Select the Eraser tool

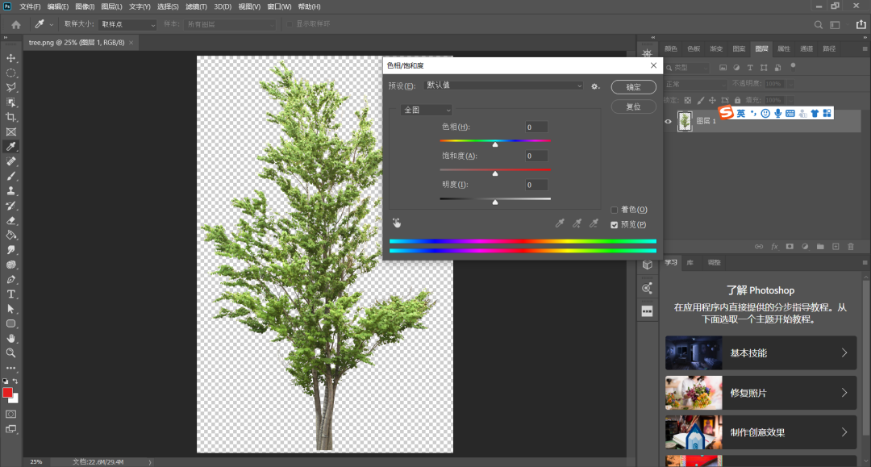pos(10,220)
